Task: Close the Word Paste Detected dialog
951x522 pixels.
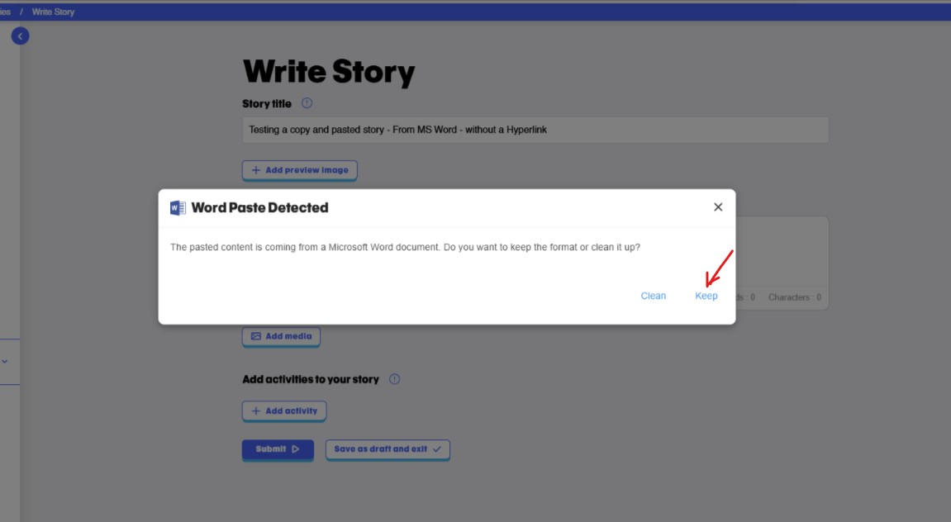Action: tap(718, 207)
